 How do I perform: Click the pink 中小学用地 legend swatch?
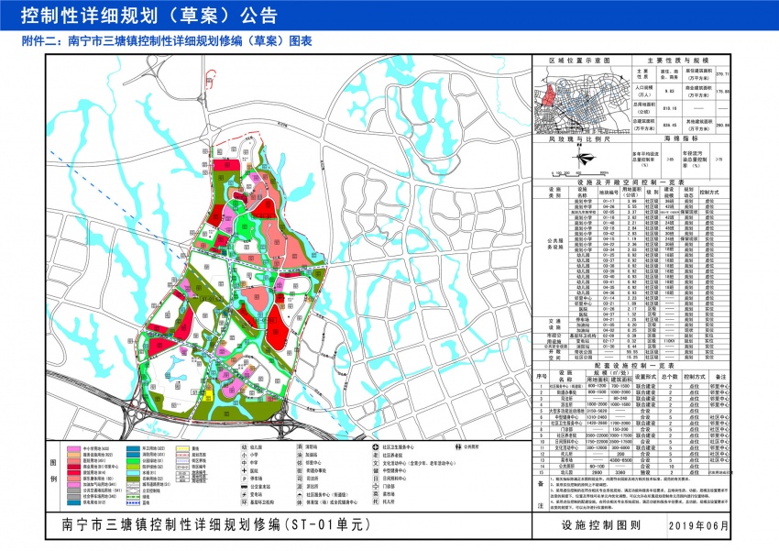pos(74,448)
